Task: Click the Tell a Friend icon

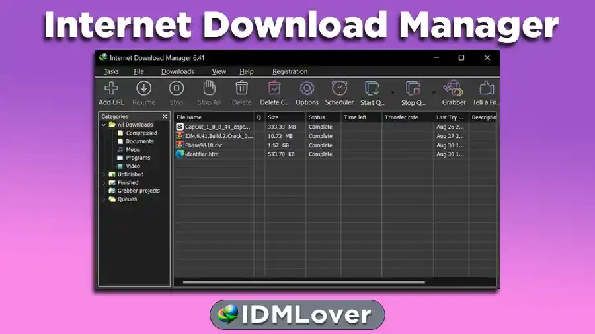Action: coord(487,88)
